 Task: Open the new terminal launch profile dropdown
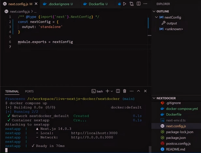[x=112, y=91]
